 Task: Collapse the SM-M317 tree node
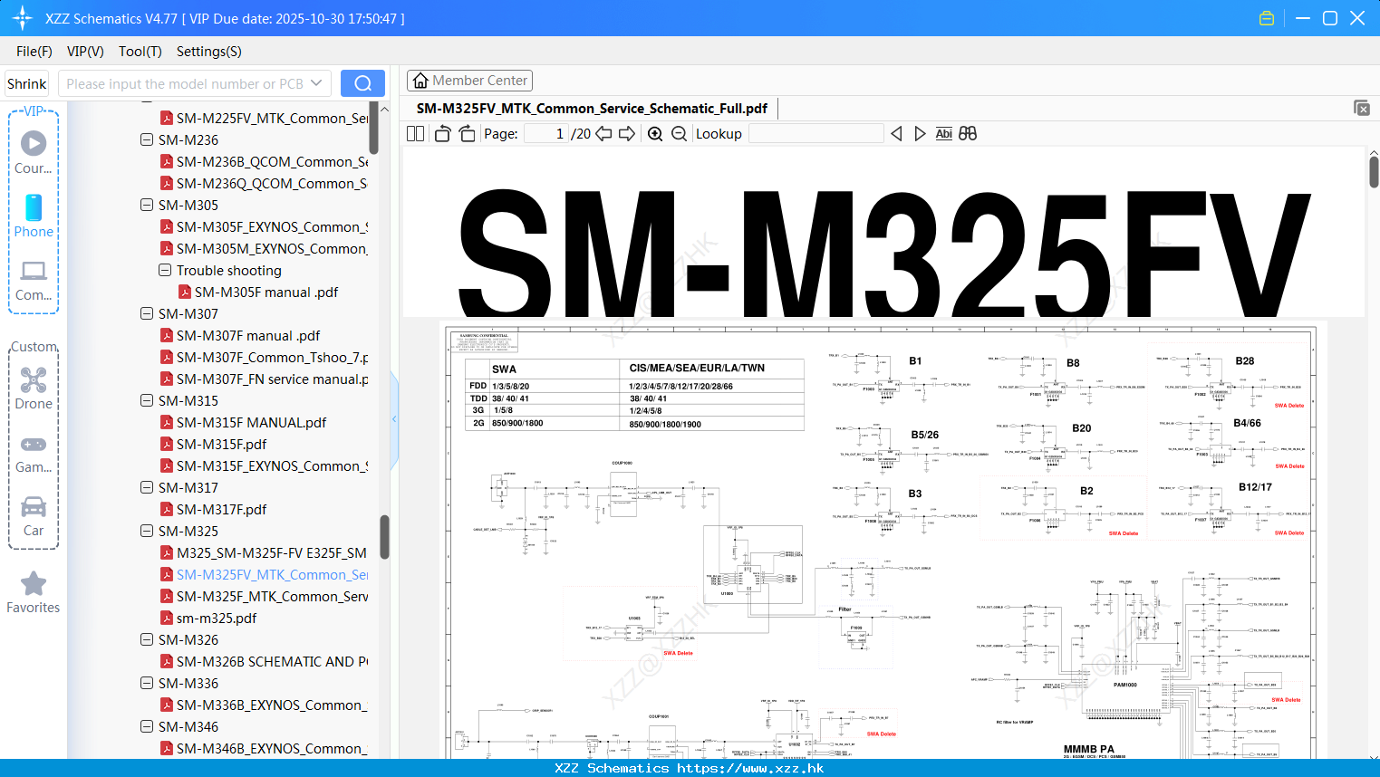[x=147, y=487]
